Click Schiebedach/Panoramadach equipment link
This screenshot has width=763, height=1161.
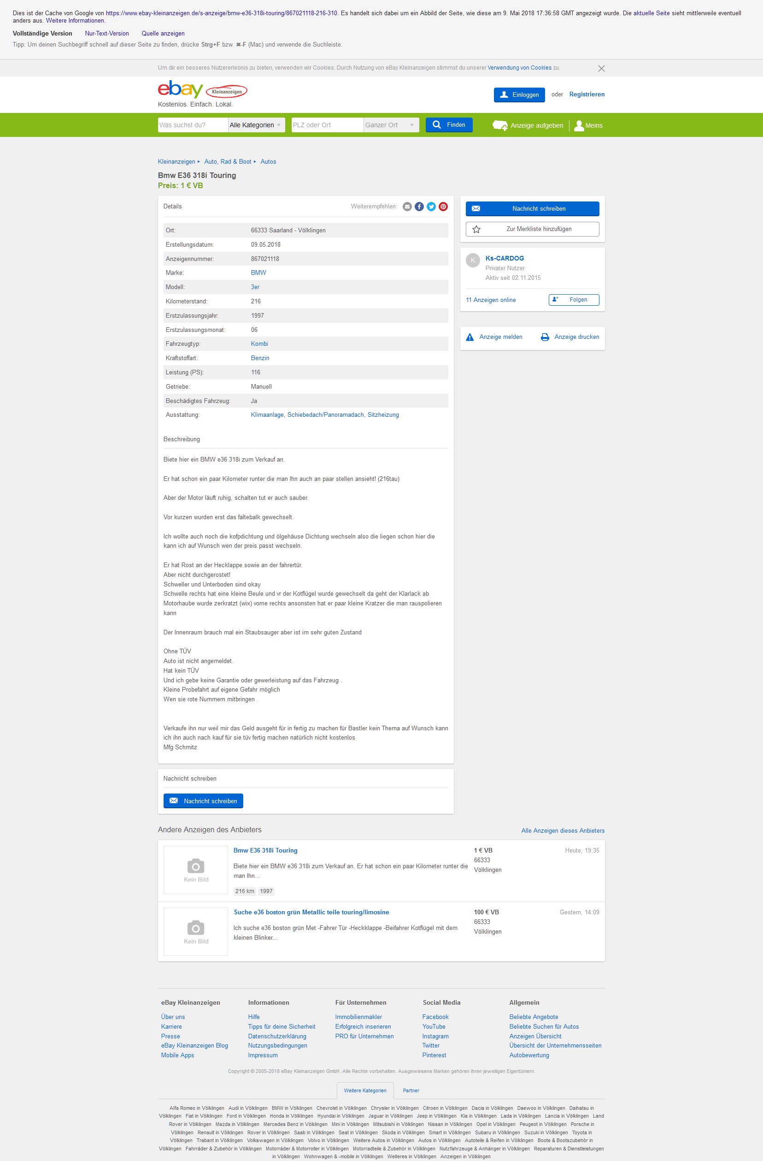[x=326, y=415]
